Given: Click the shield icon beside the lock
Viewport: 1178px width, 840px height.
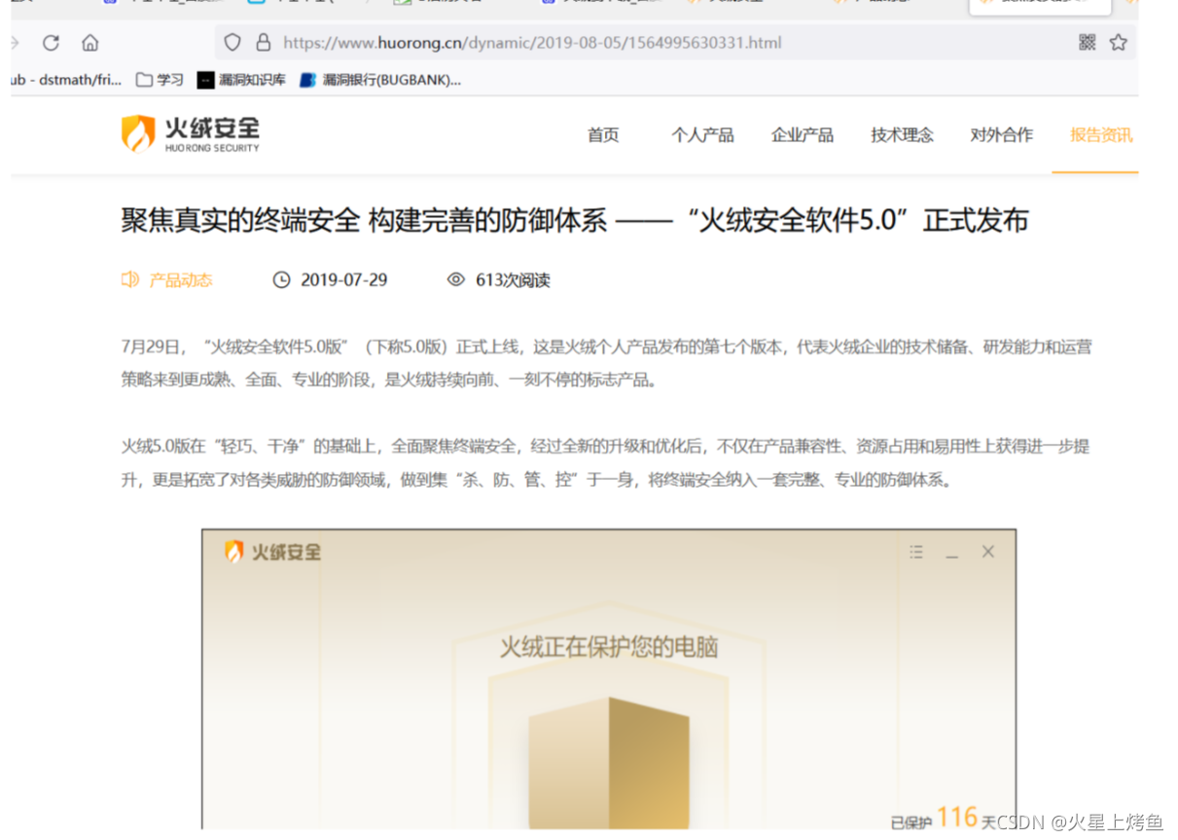Looking at the screenshot, I should click(x=231, y=42).
